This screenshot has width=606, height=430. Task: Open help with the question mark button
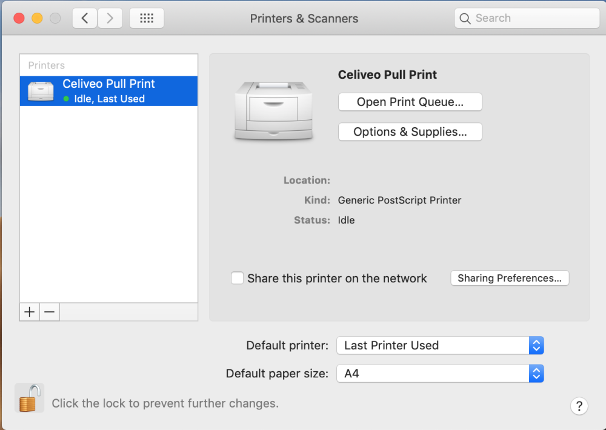[x=579, y=406]
